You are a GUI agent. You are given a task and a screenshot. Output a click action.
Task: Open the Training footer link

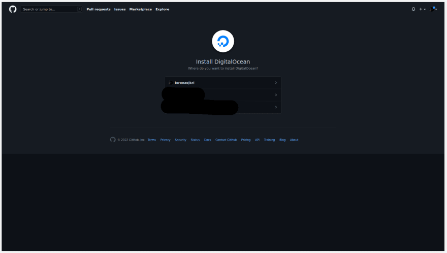click(269, 140)
